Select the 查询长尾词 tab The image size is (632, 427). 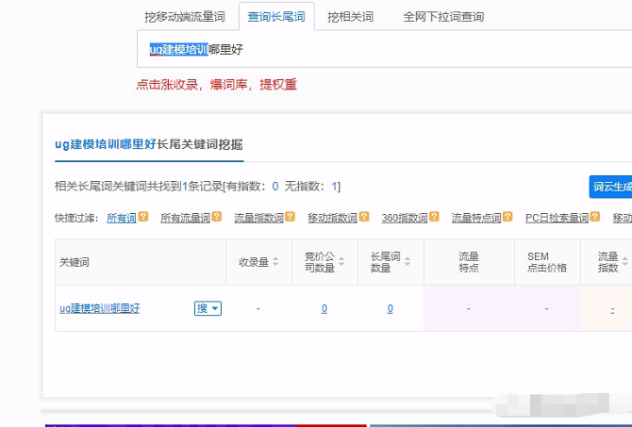point(276,17)
